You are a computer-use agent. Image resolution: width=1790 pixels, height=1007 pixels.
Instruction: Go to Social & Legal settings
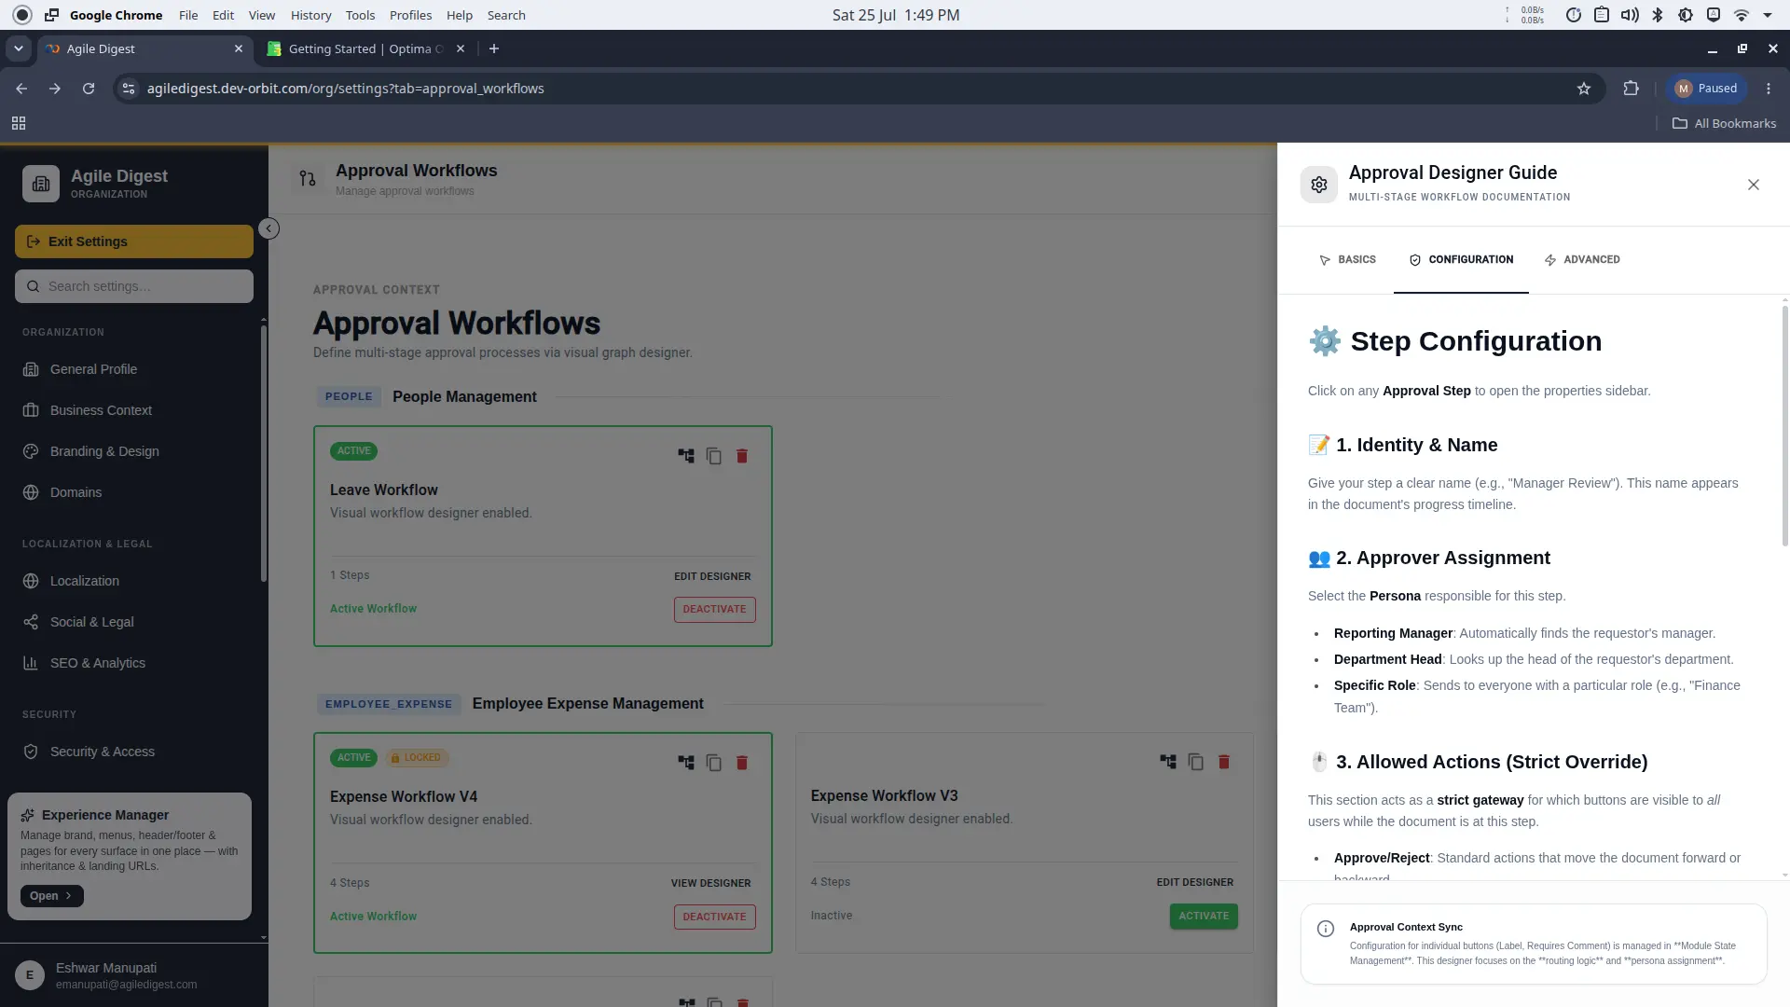(x=134, y=622)
